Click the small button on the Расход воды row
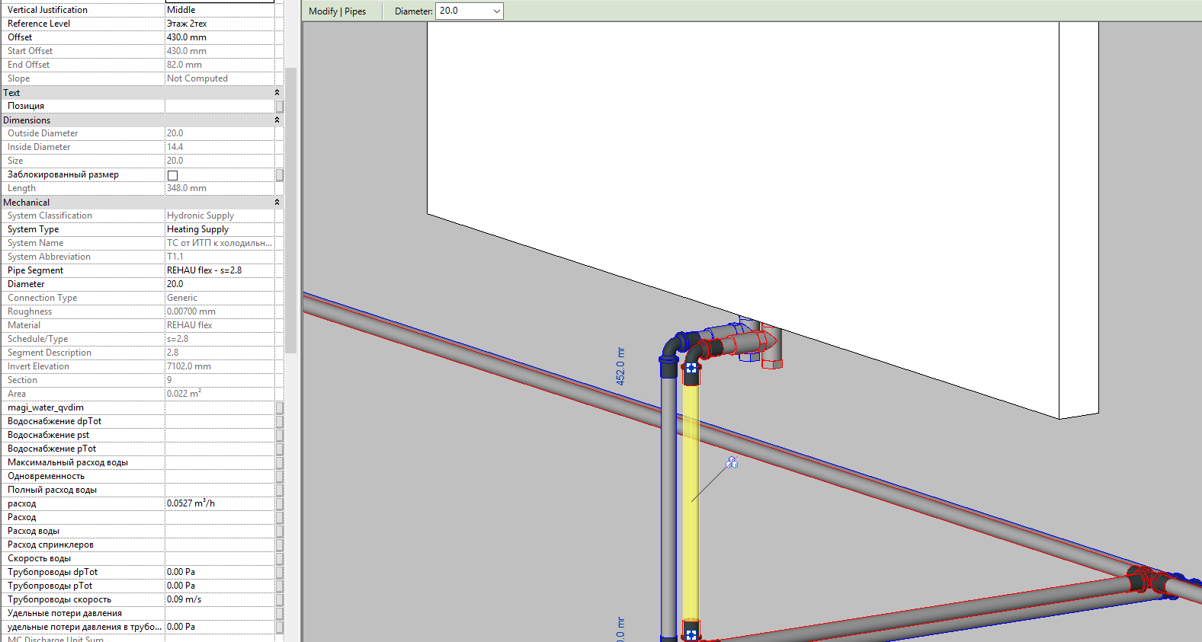Viewport: 1202px width, 642px height. point(280,531)
